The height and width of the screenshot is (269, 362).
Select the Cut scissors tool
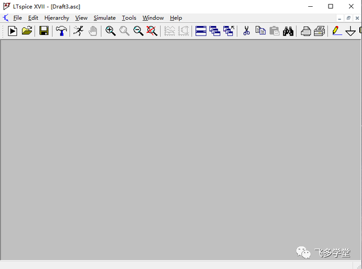pyautogui.click(x=247, y=31)
